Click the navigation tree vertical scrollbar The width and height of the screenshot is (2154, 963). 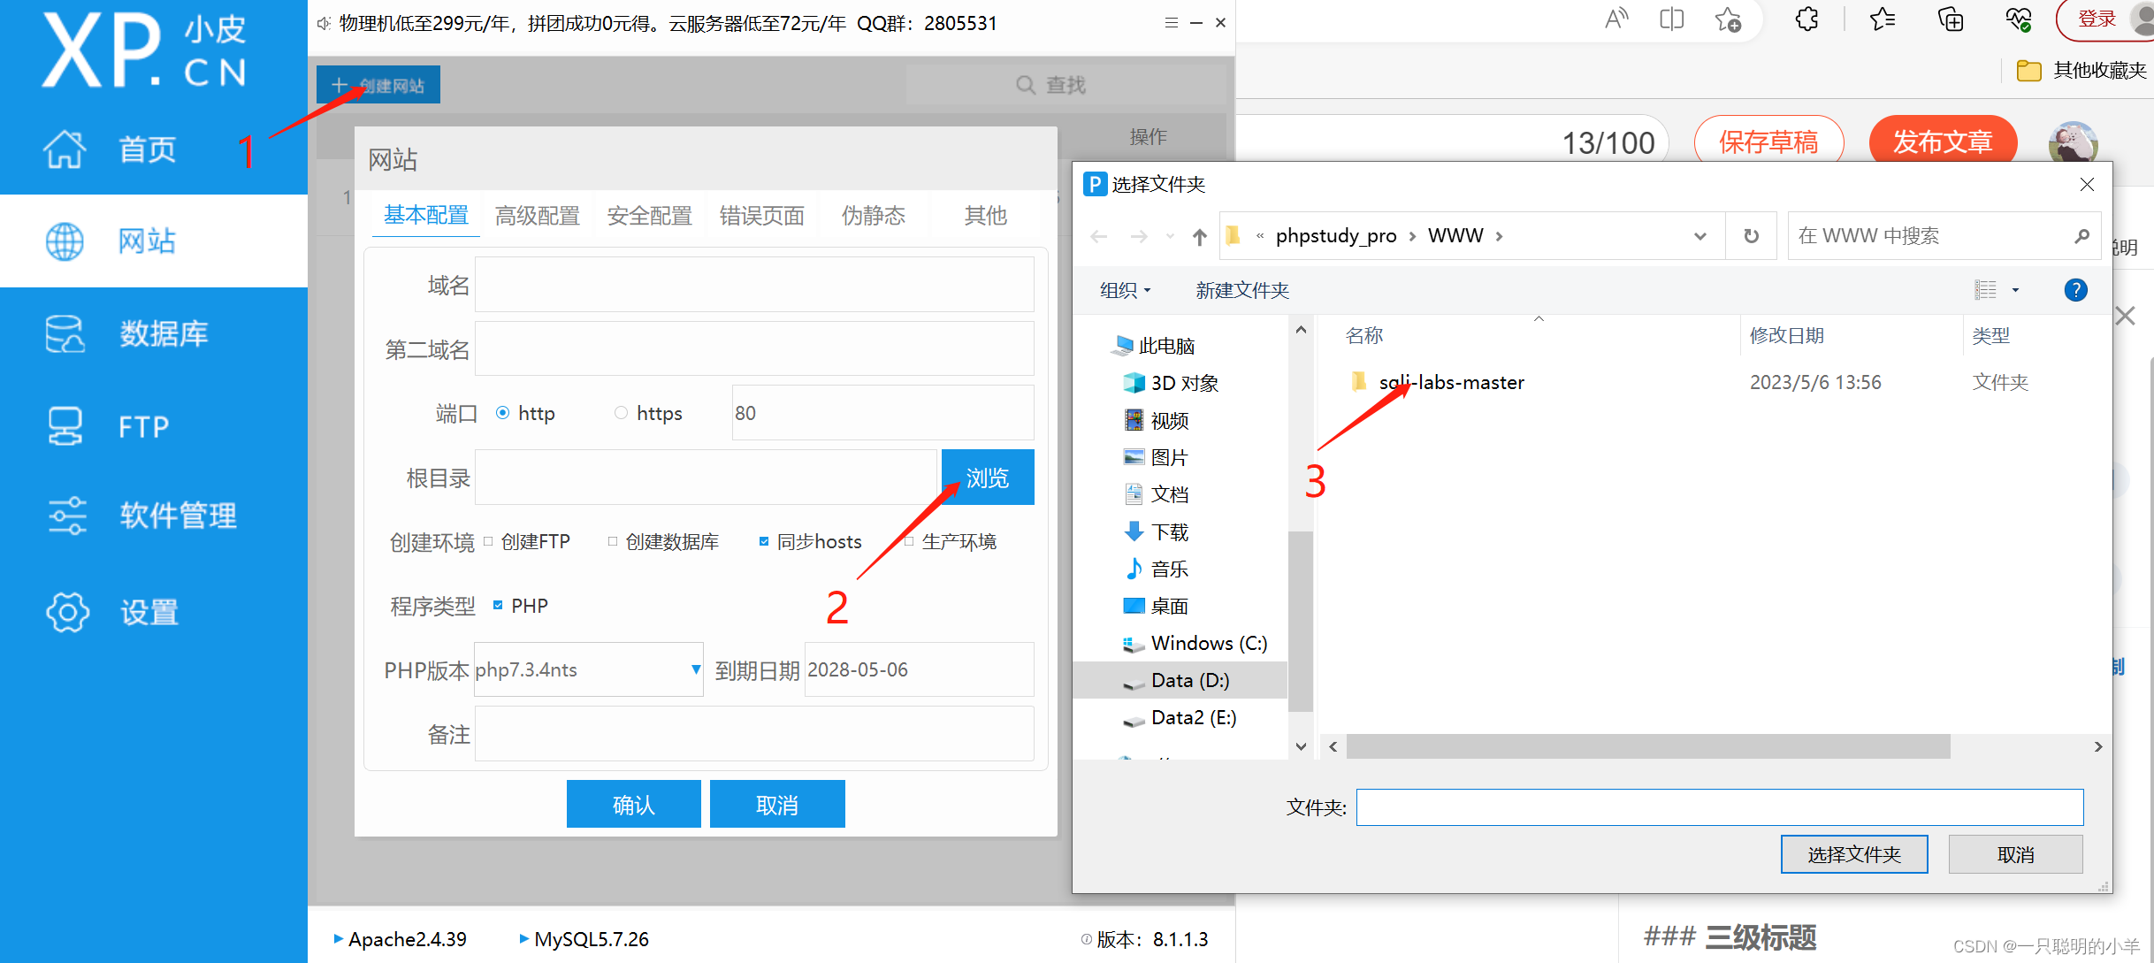[1300, 622]
